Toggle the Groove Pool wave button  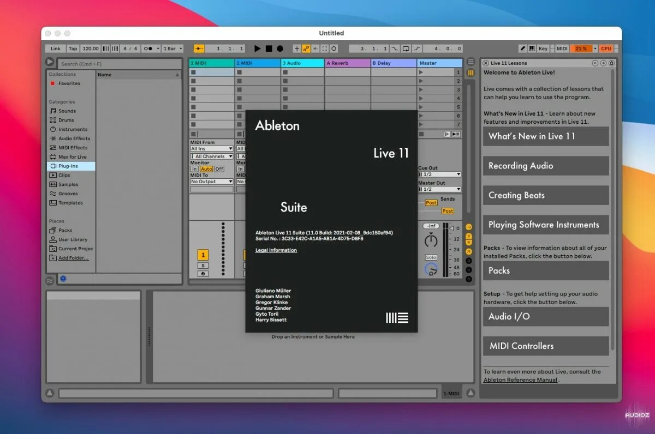(50, 280)
